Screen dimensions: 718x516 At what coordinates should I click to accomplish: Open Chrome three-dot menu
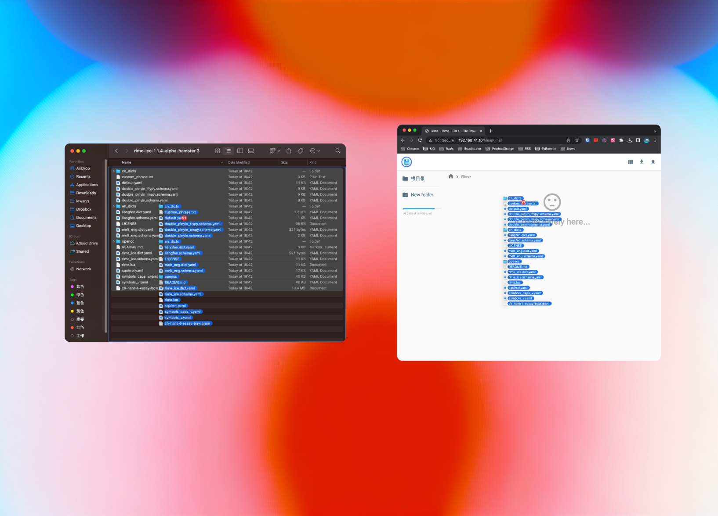click(x=655, y=140)
